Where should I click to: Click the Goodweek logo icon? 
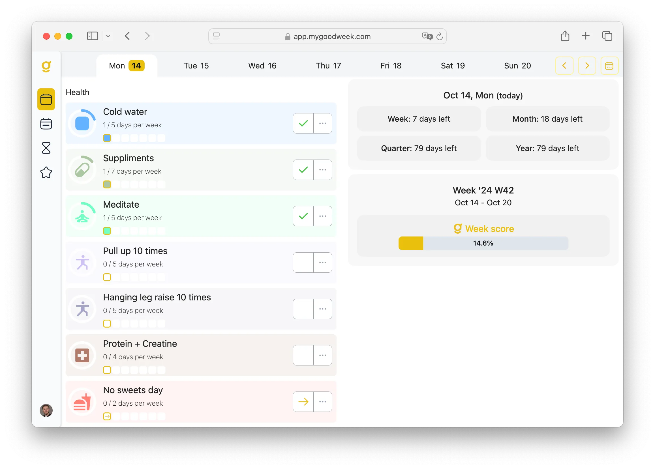[46, 66]
